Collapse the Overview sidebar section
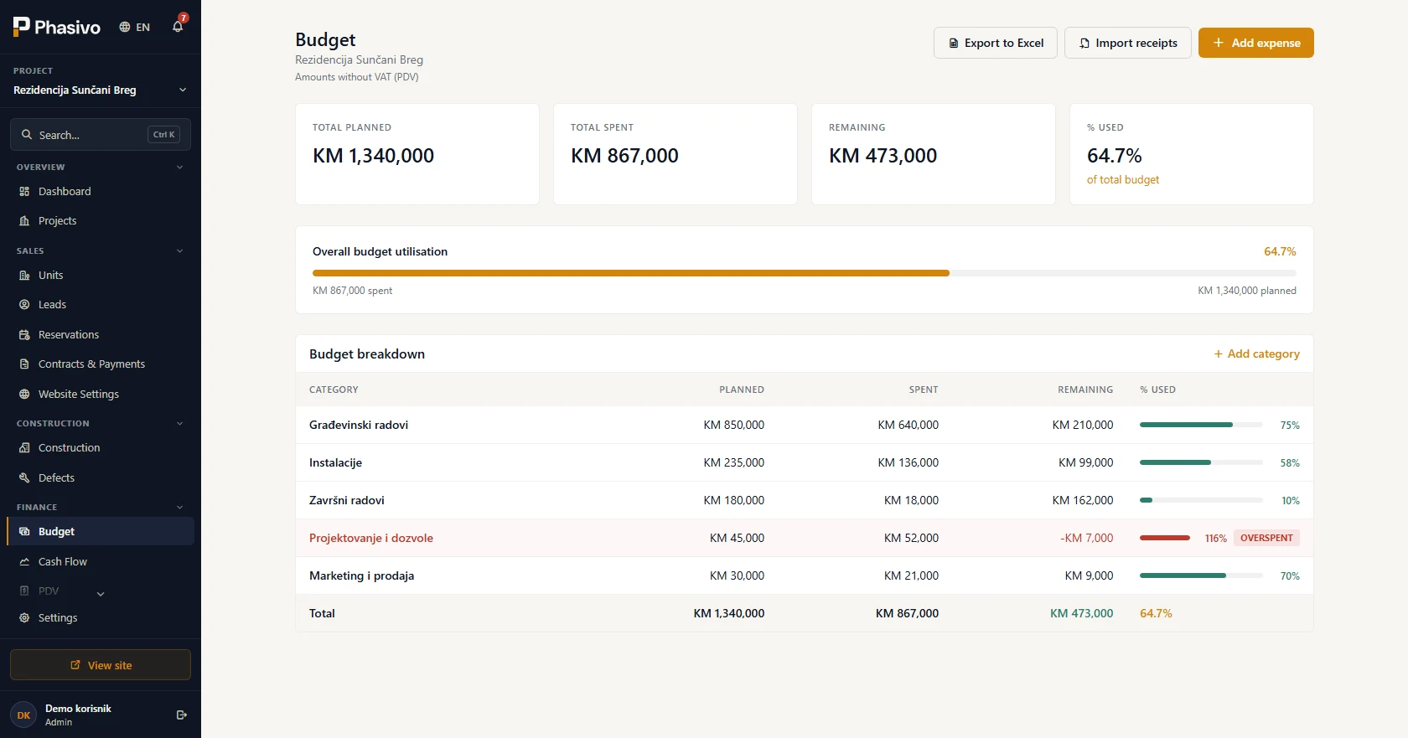The height and width of the screenshot is (738, 1408). tap(179, 168)
